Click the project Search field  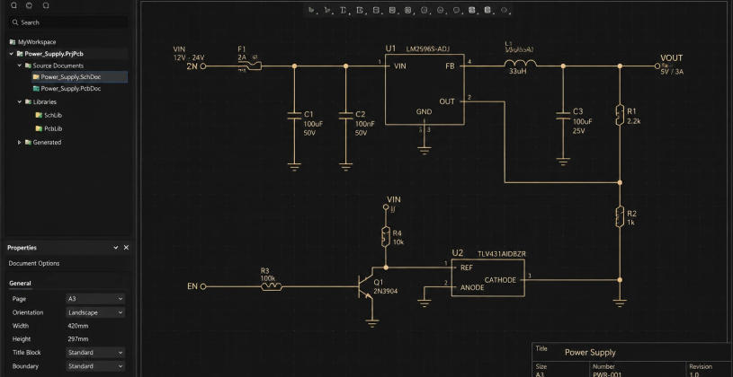coord(68,22)
